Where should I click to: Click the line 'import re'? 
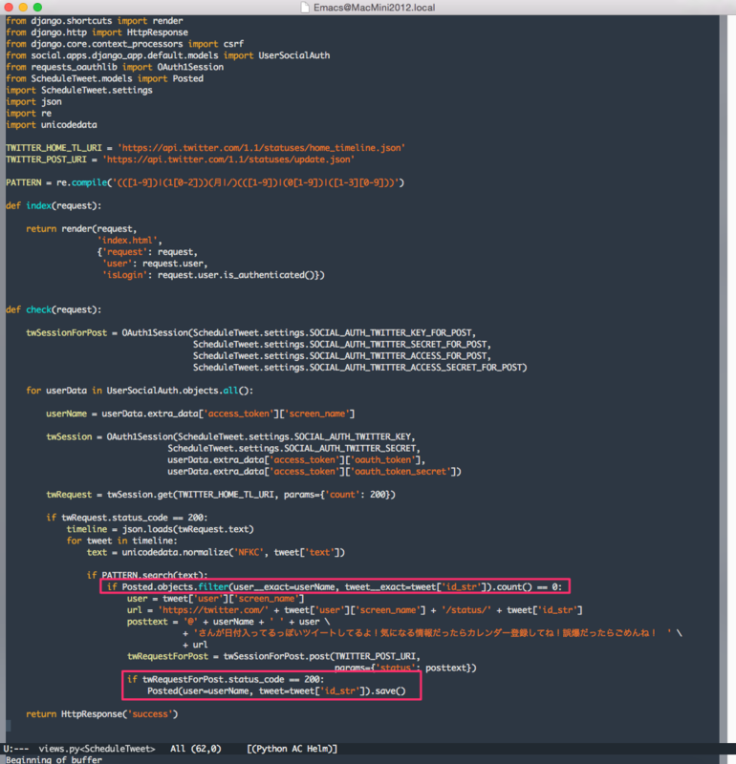pos(29,114)
